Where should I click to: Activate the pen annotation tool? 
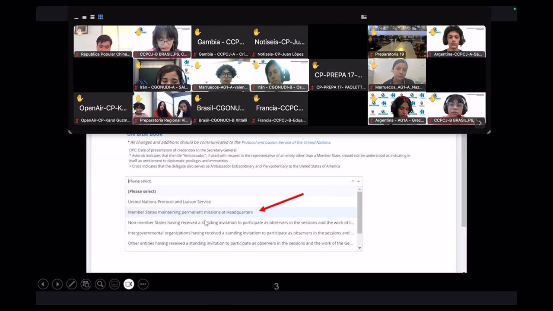(x=72, y=284)
